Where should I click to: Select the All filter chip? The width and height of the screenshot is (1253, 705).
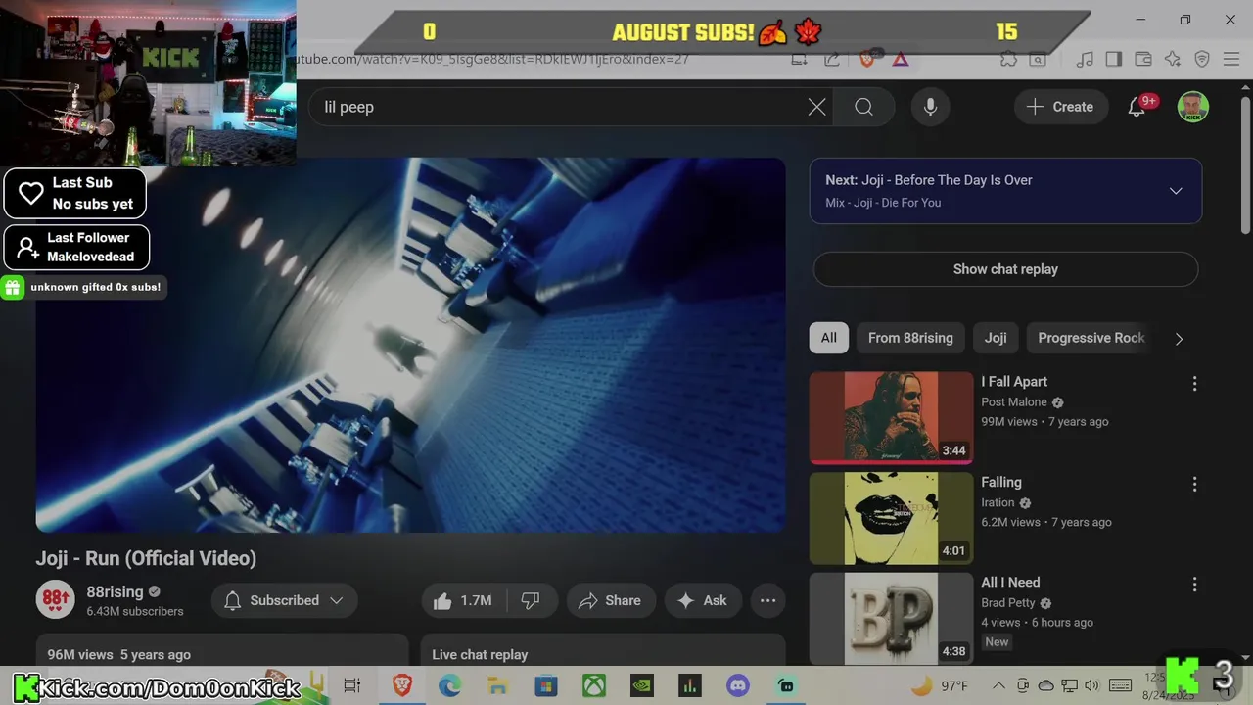pos(828,338)
